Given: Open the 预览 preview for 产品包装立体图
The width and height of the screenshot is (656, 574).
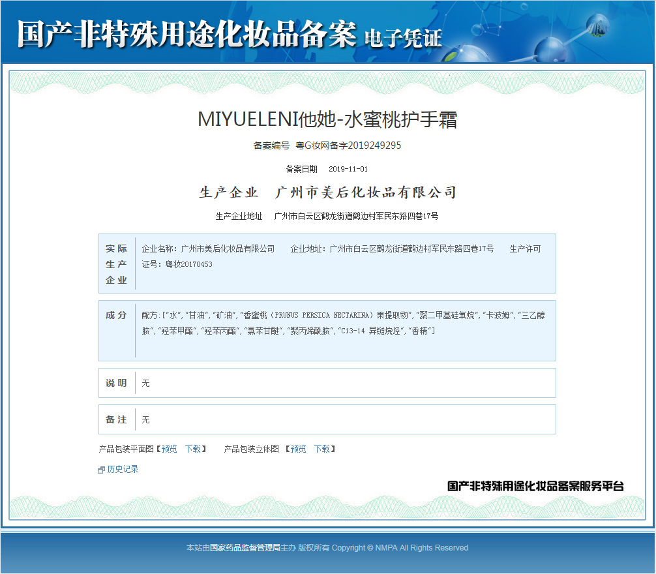Looking at the screenshot, I should [x=297, y=449].
